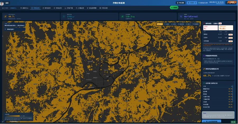Click the orange alert button in the top-right corner

pyautogui.click(x=232, y=2)
